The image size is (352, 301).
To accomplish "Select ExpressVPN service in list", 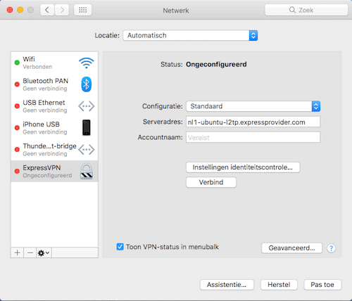I will click(x=54, y=172).
